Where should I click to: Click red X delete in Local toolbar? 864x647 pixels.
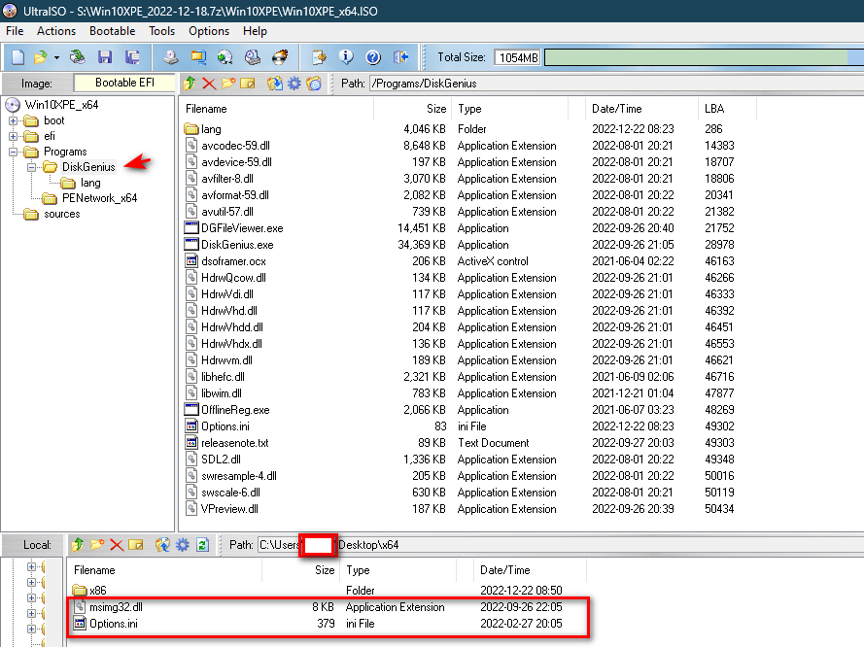(x=117, y=545)
